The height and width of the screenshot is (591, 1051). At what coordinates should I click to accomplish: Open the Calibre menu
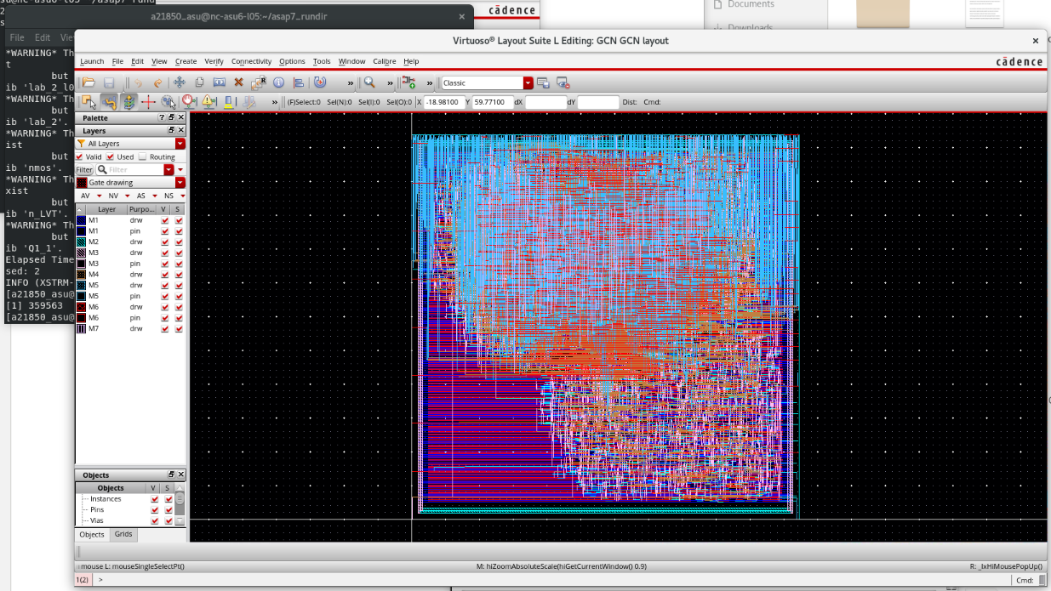[x=385, y=61]
